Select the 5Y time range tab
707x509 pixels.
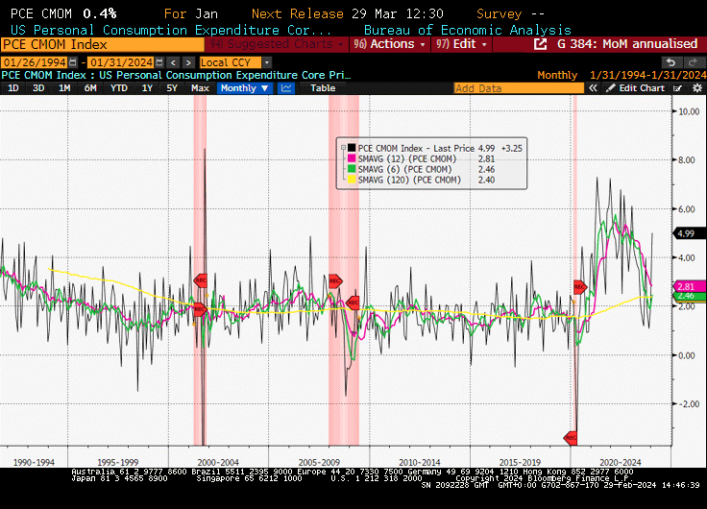tap(170, 88)
